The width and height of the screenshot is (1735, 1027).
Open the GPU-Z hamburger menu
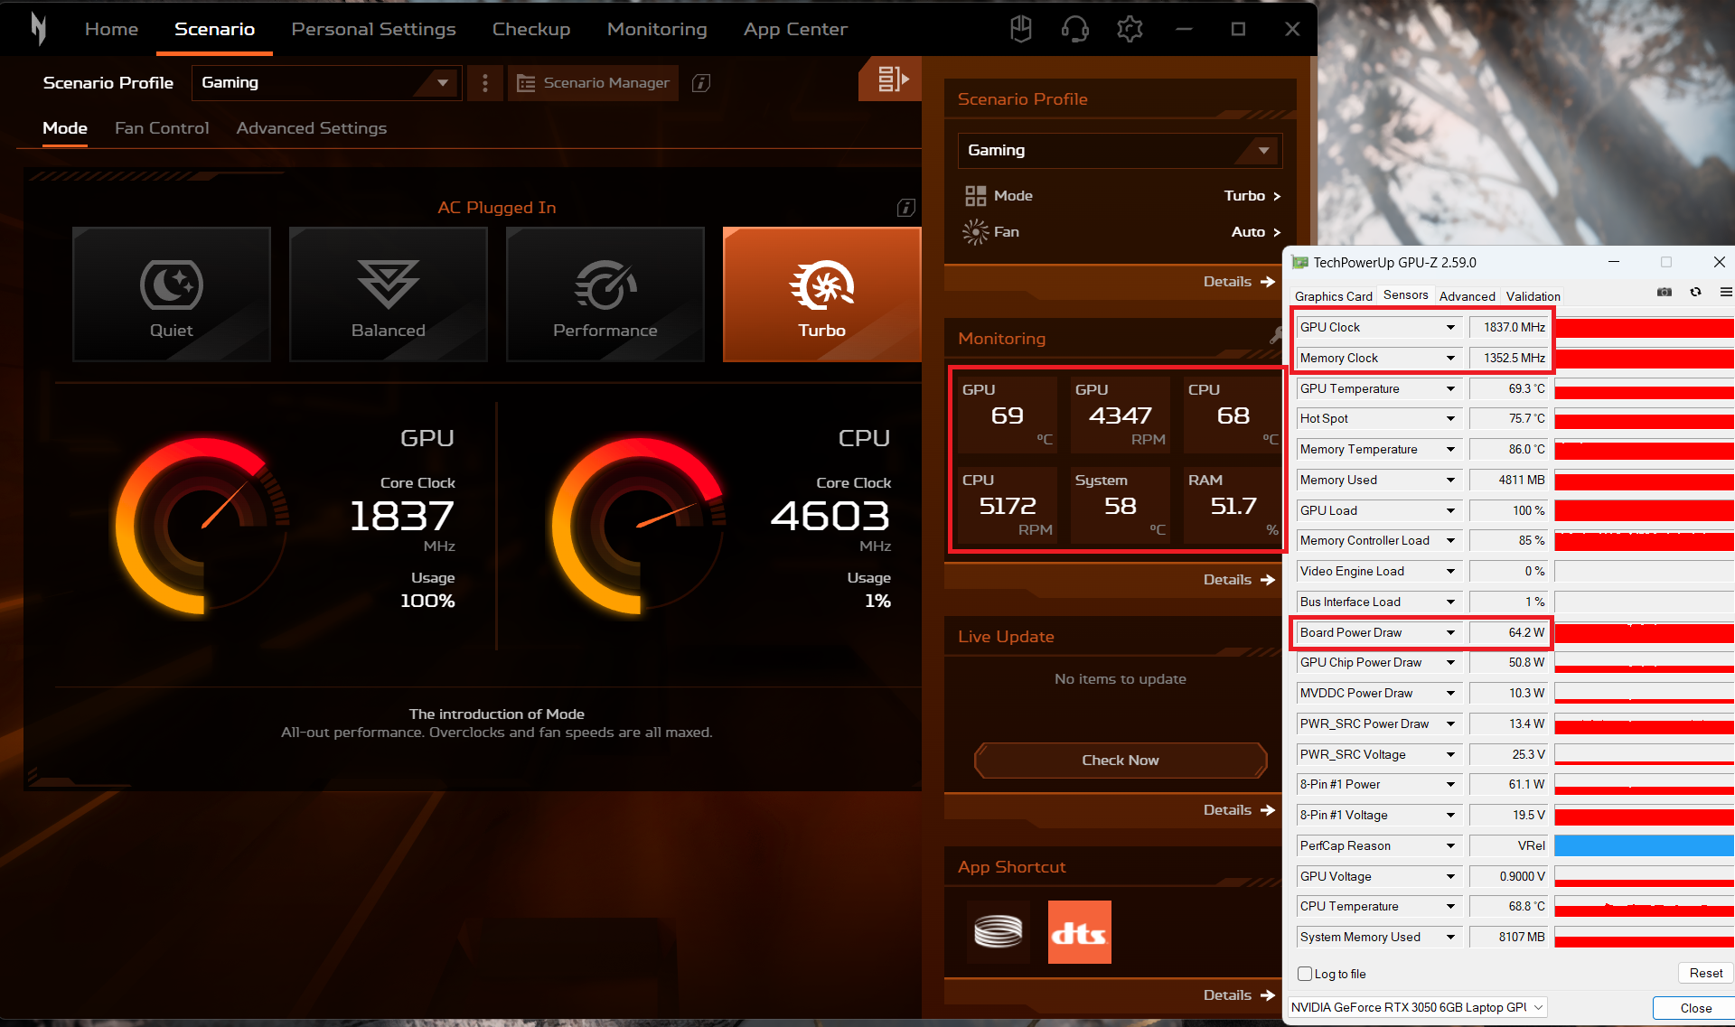tap(1726, 293)
